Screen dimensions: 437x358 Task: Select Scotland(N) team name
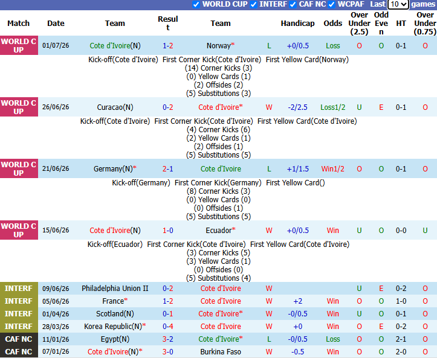point(115,314)
